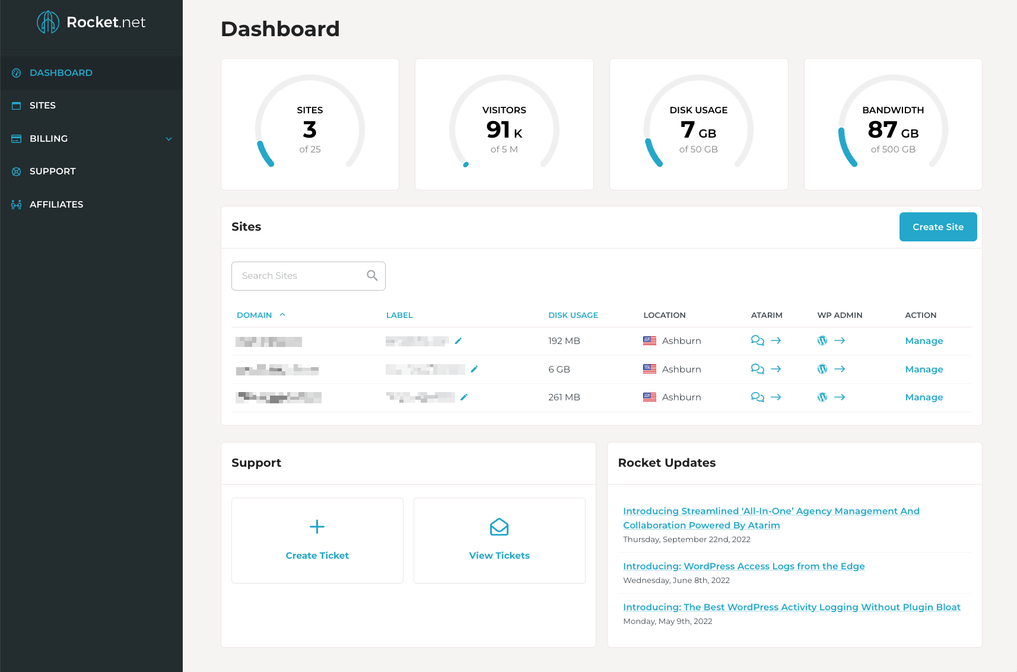Screen dimensions: 1017x672
Task: Click the Create Site button
Action: coord(938,227)
